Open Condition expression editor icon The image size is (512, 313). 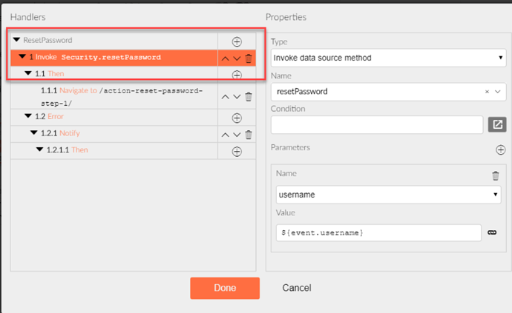(x=497, y=124)
